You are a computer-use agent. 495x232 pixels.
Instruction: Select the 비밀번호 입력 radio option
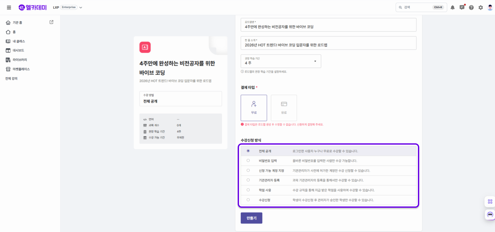tap(248, 161)
